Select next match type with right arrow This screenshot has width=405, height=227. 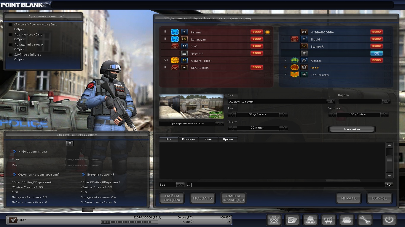click(x=283, y=115)
